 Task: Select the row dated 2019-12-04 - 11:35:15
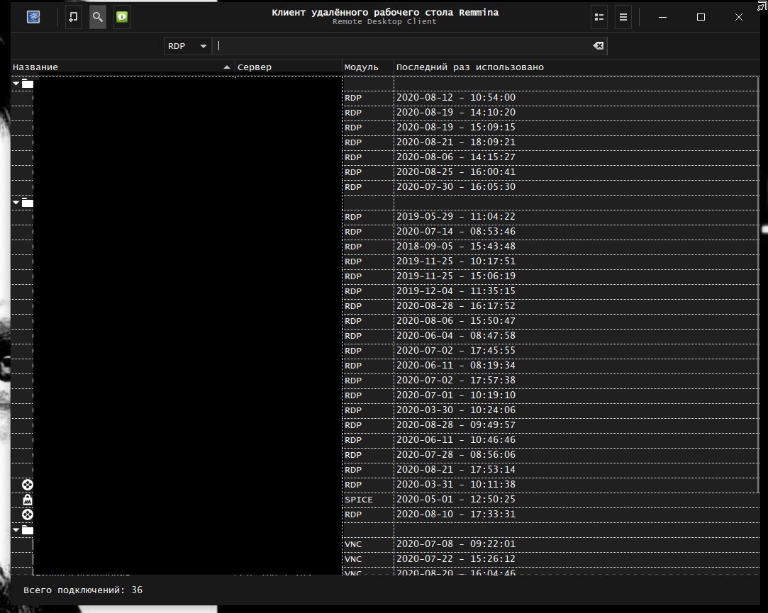click(x=385, y=291)
